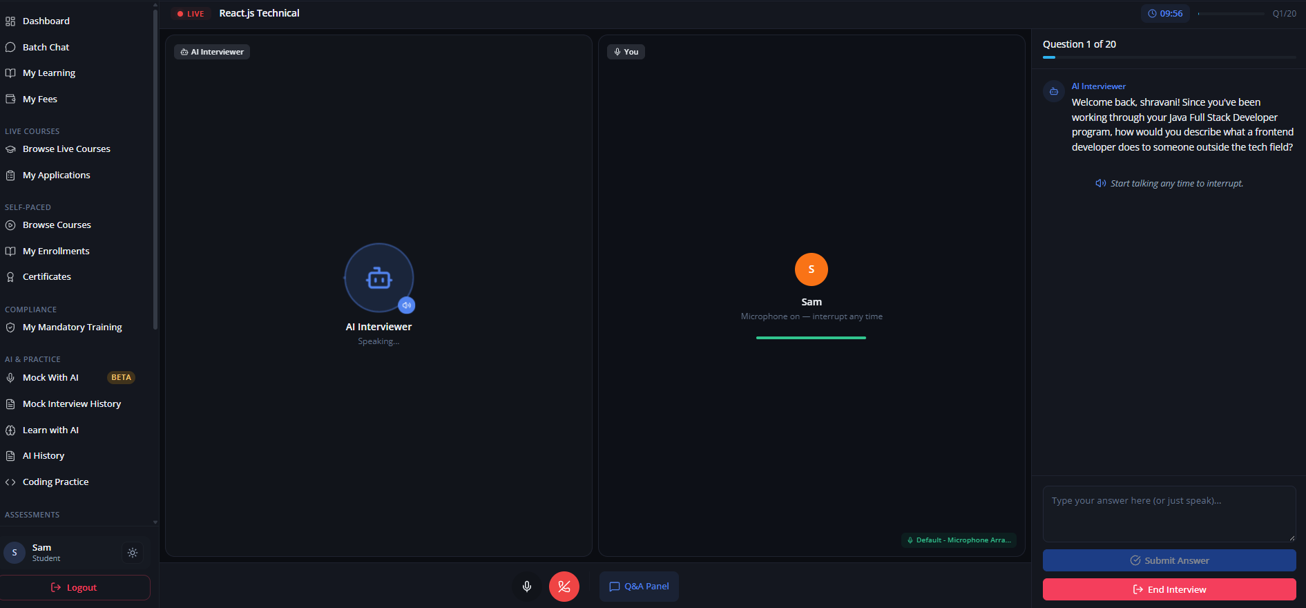This screenshot has width=1306, height=608.
Task: Click the speaker icon beside 'Start talking any time'
Action: pyautogui.click(x=1101, y=184)
